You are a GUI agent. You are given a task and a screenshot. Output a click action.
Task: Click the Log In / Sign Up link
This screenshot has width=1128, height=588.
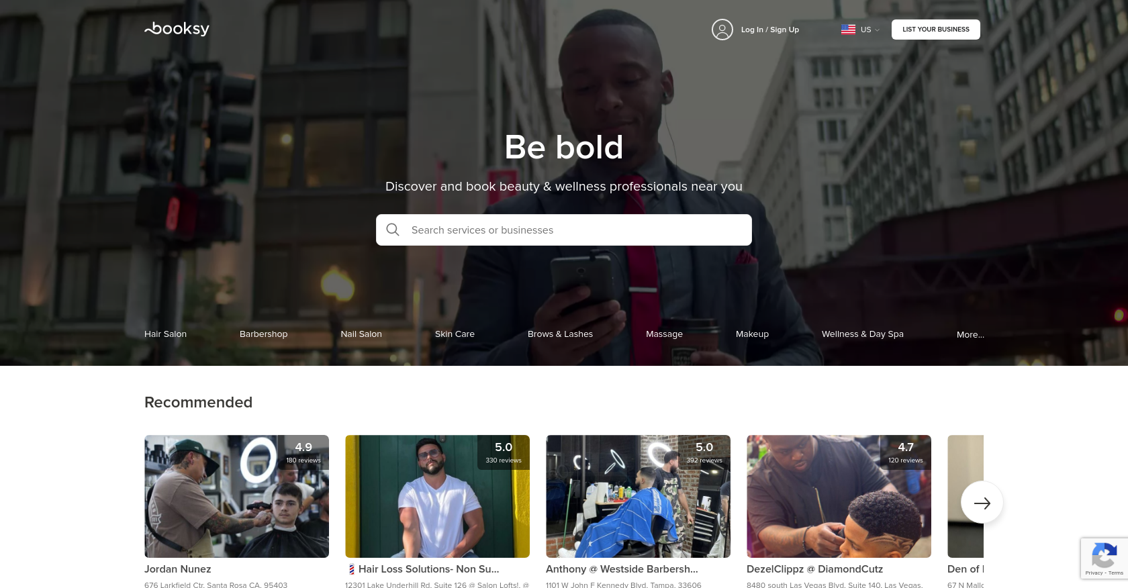click(x=769, y=30)
